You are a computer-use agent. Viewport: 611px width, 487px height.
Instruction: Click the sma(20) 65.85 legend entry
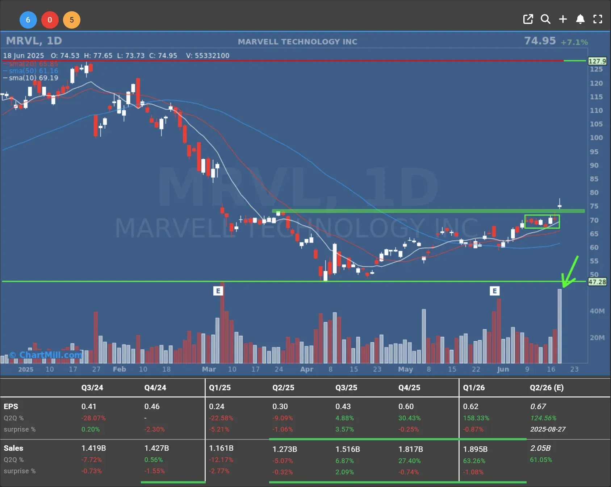(31, 64)
